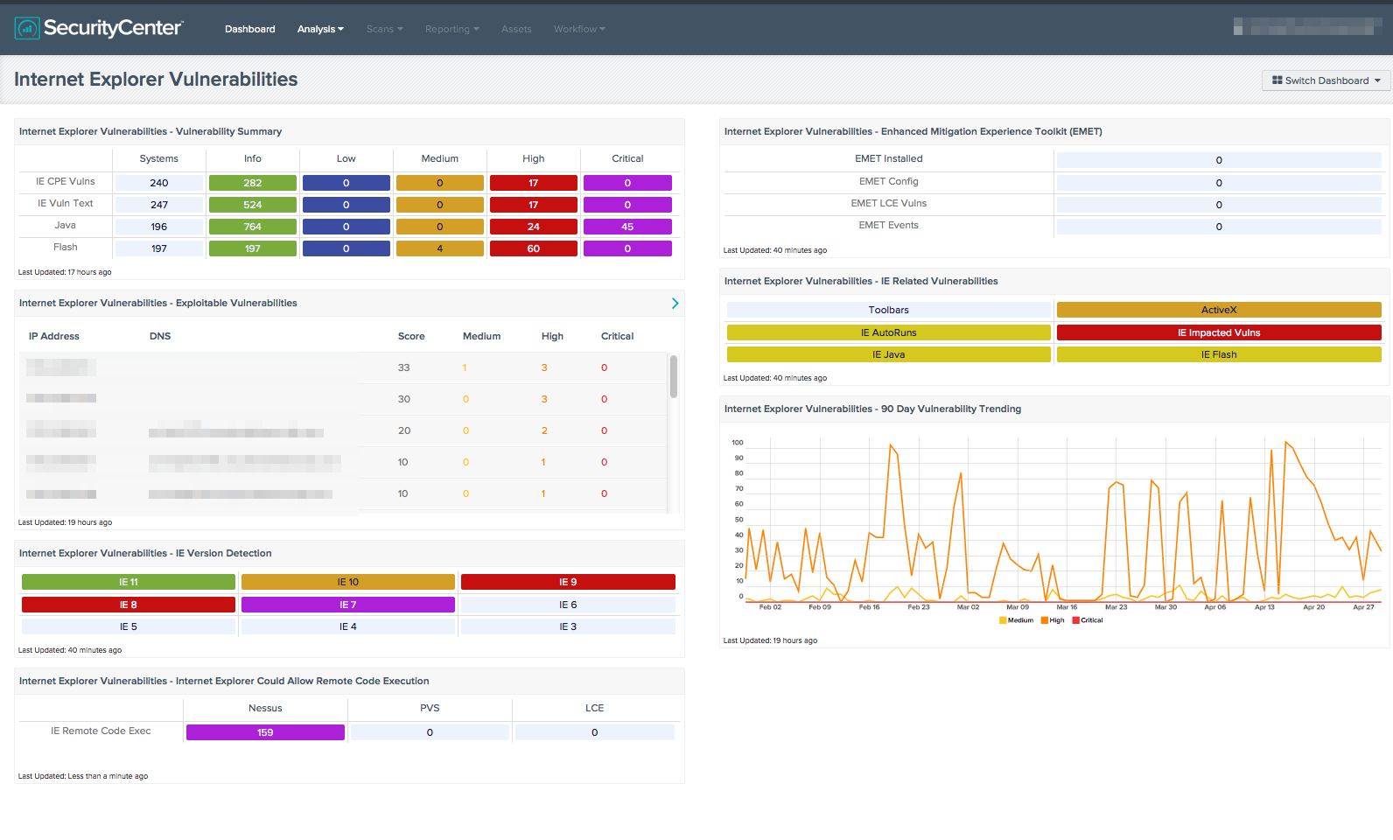Click the ActiveX indicator

click(1219, 310)
